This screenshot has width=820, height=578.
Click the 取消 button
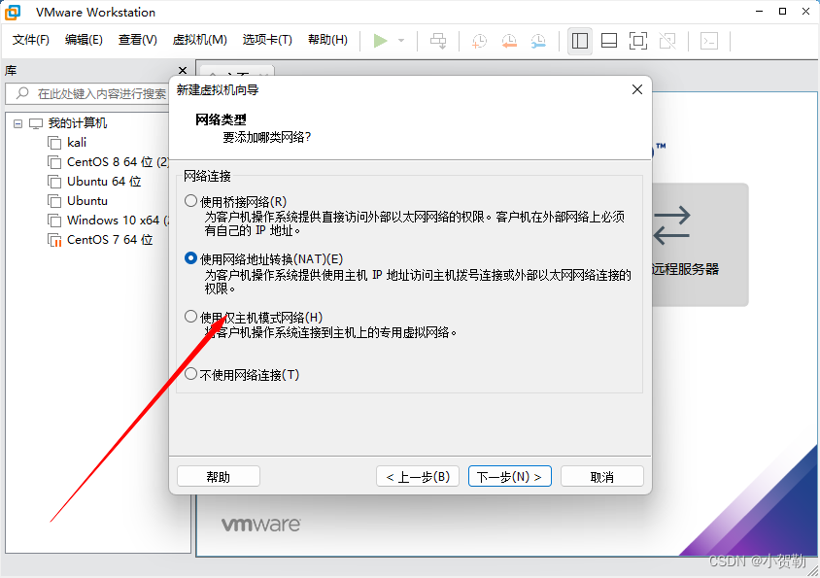click(602, 477)
